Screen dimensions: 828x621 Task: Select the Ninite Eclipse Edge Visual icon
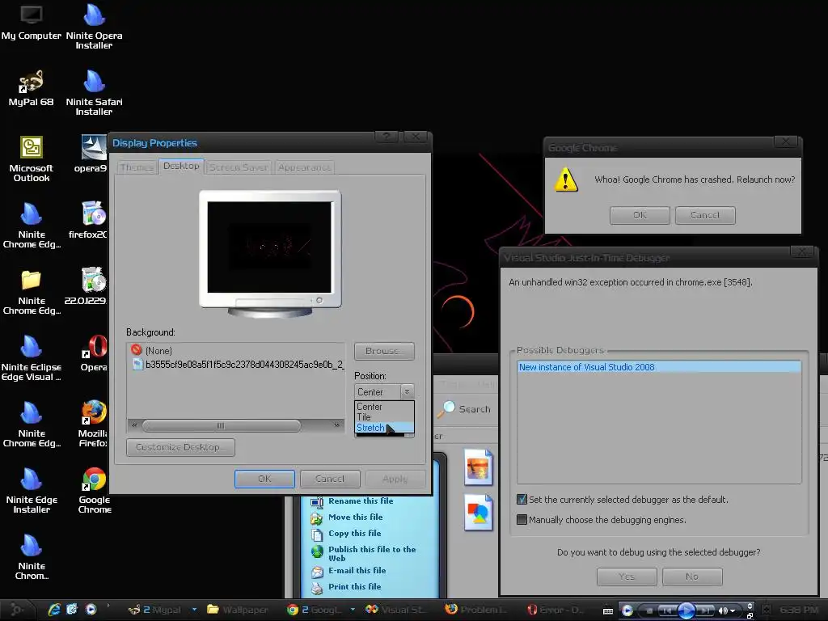click(32, 358)
